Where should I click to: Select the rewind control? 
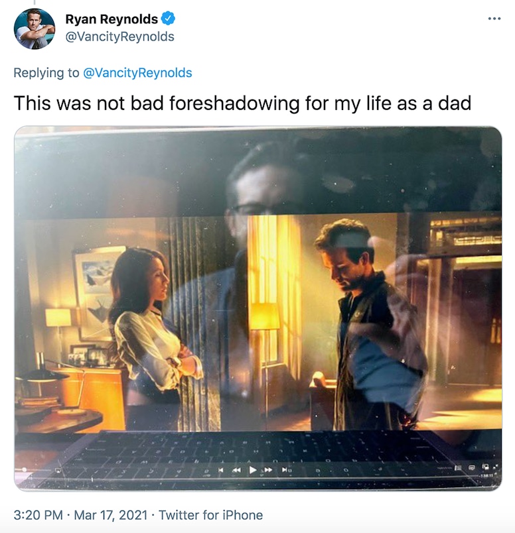click(x=236, y=469)
